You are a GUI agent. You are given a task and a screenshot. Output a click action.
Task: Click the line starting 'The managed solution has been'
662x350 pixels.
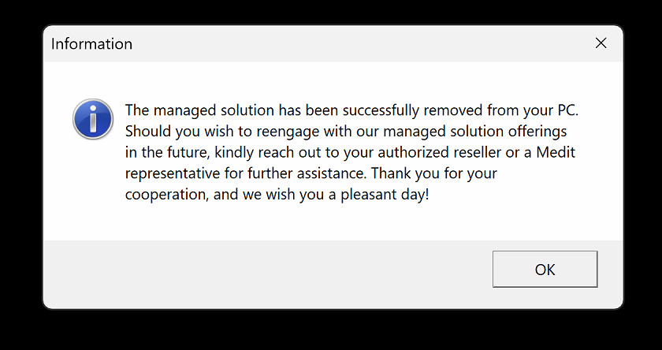click(351, 110)
